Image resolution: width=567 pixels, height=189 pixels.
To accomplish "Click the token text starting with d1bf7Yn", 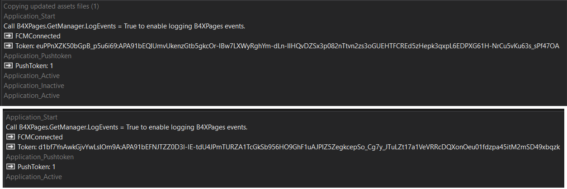I will tap(289, 147).
